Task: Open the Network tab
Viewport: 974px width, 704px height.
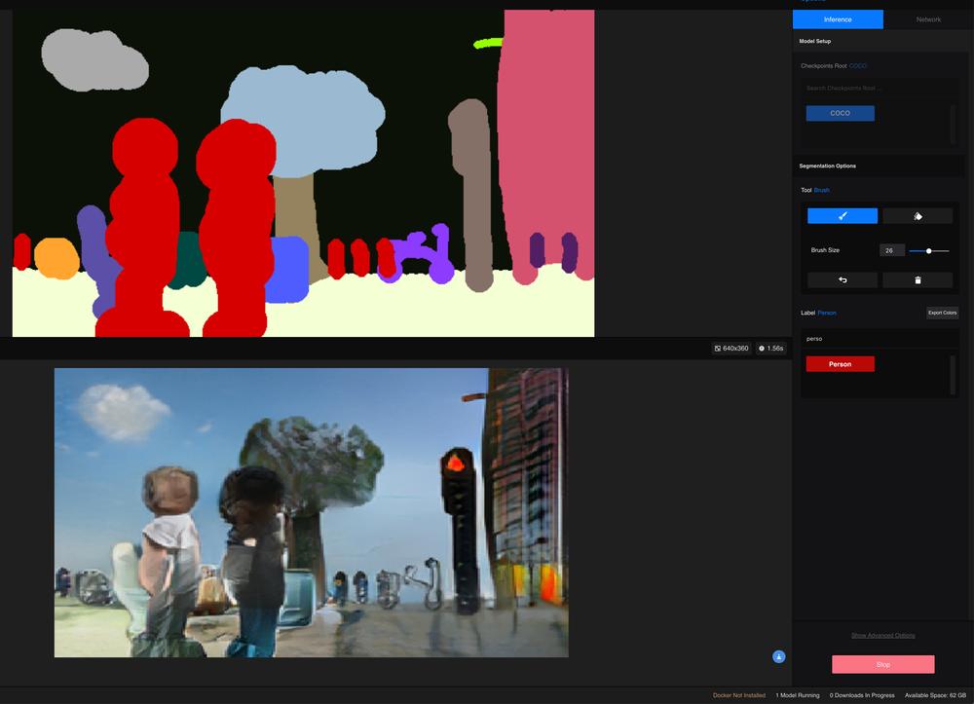Action: point(928,19)
